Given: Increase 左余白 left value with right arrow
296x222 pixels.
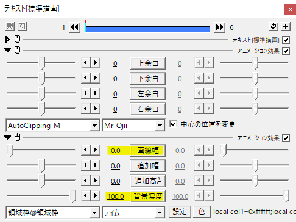Looking at the screenshot, I should pos(96,93).
